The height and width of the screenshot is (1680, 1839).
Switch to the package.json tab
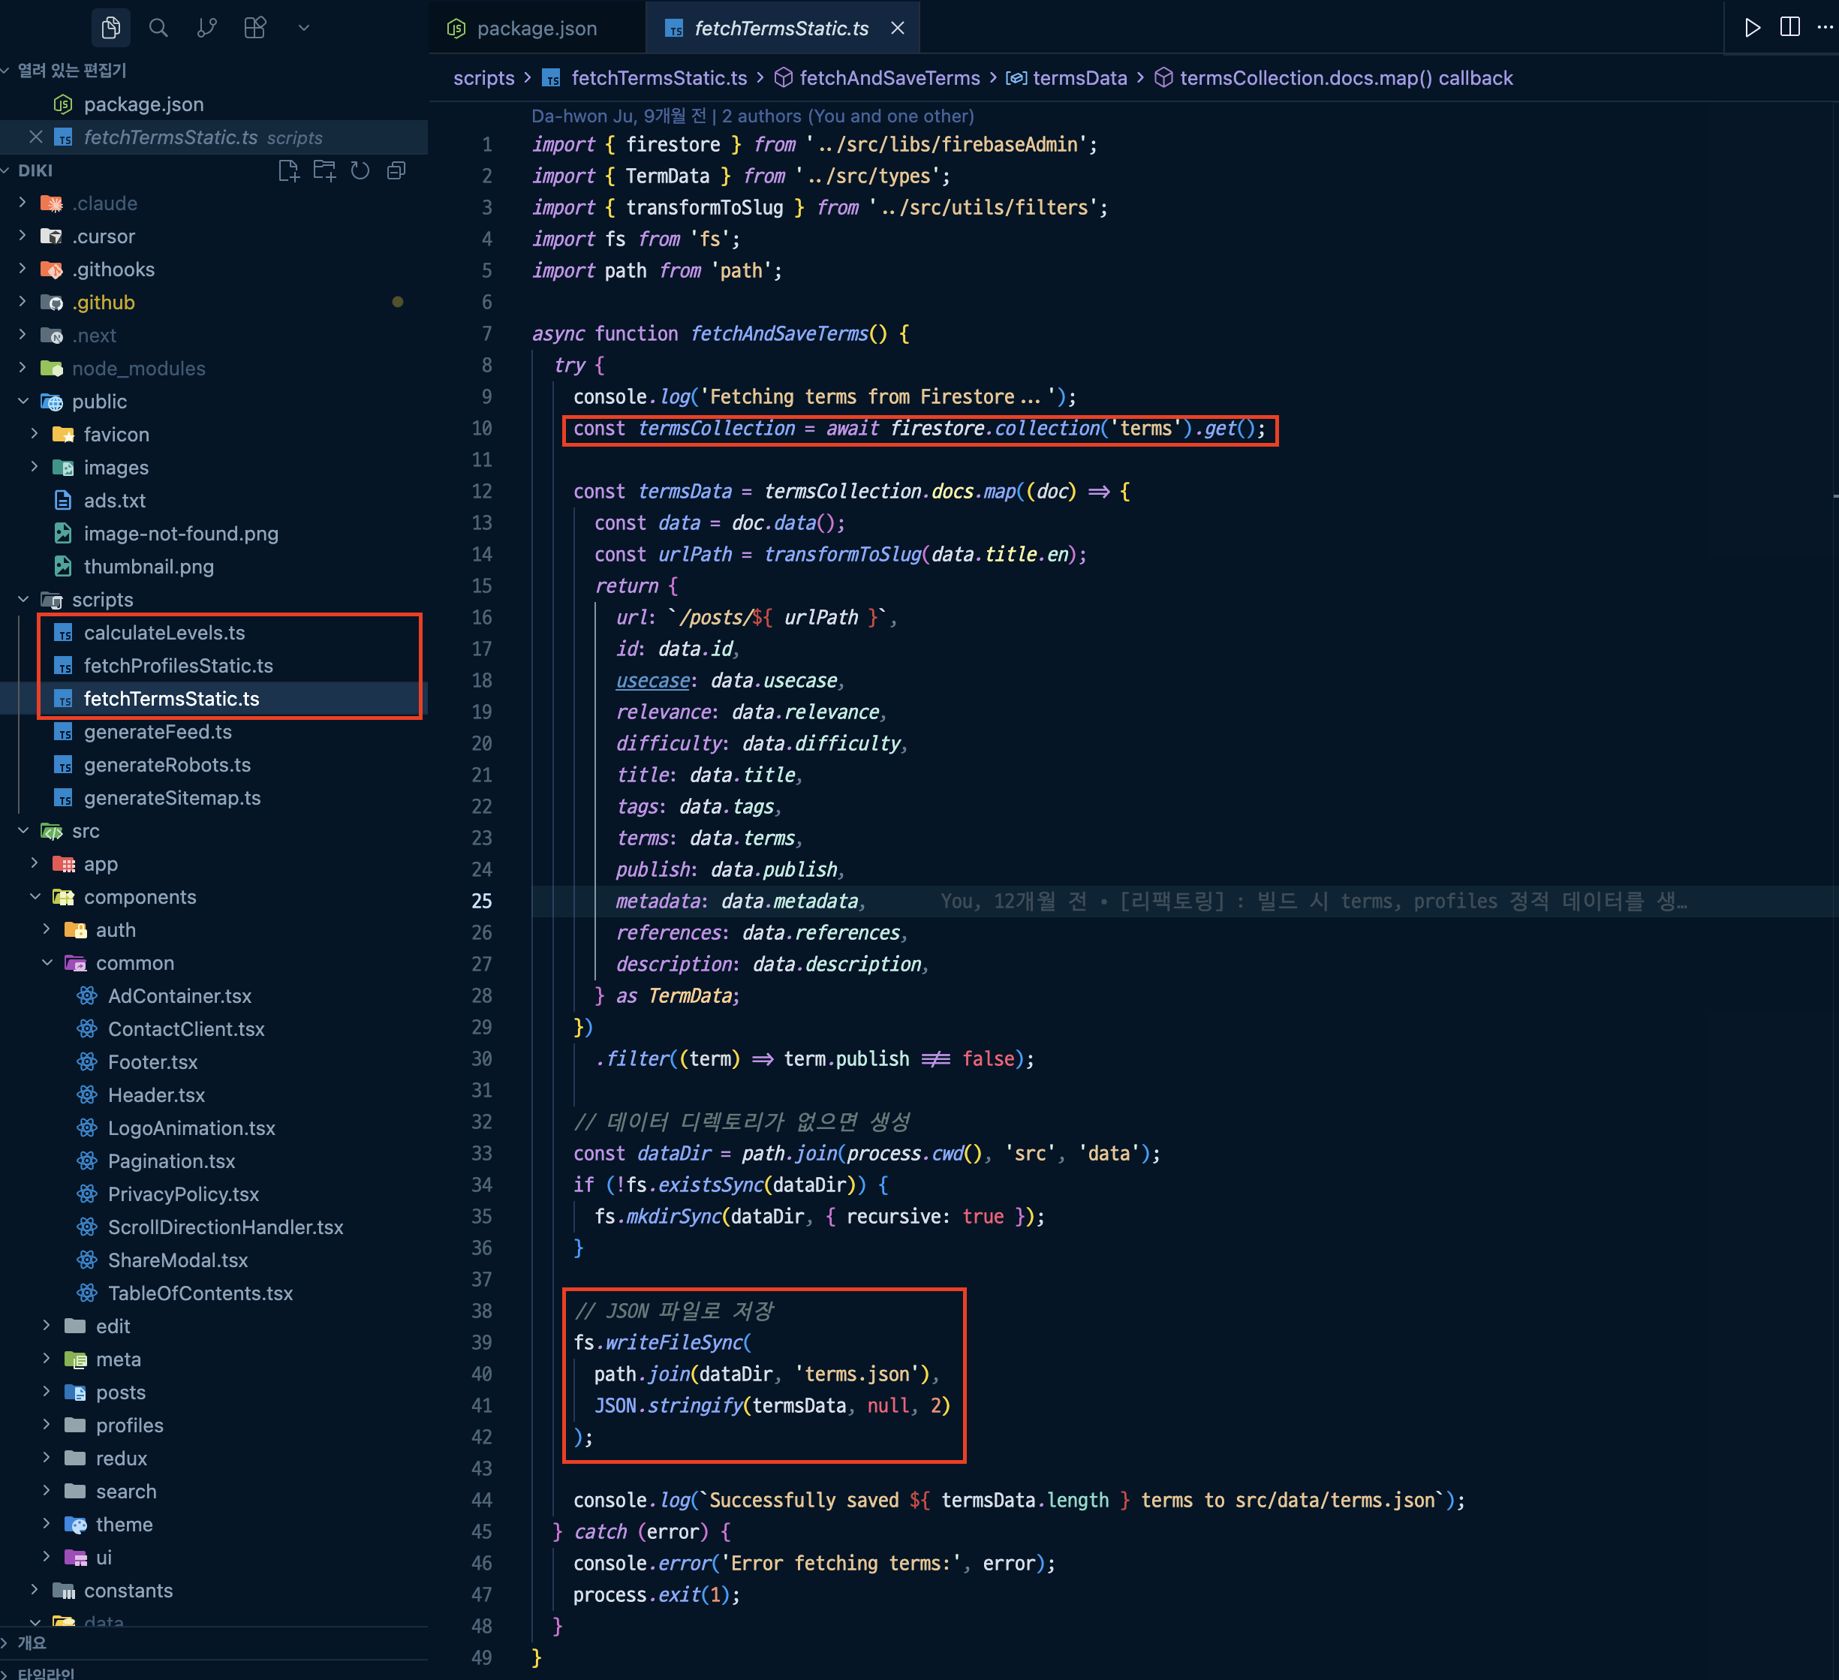pos(537,27)
